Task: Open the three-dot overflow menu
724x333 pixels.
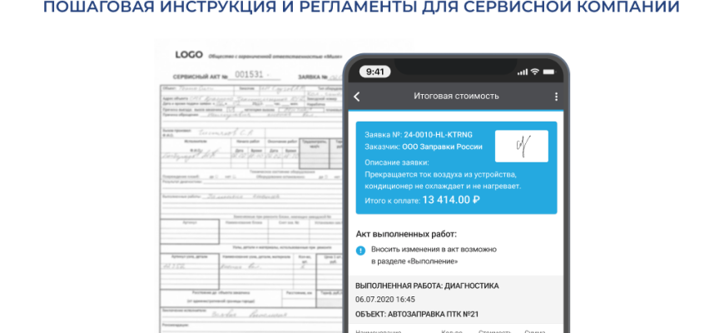Action: point(556,97)
